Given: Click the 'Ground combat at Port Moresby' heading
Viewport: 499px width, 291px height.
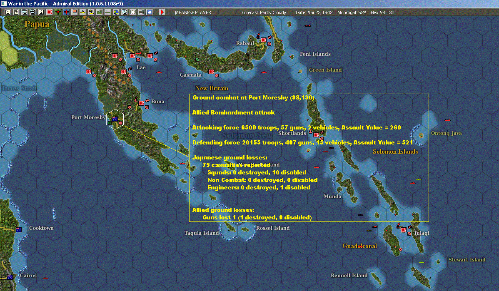Looking at the screenshot, I should coord(253,98).
